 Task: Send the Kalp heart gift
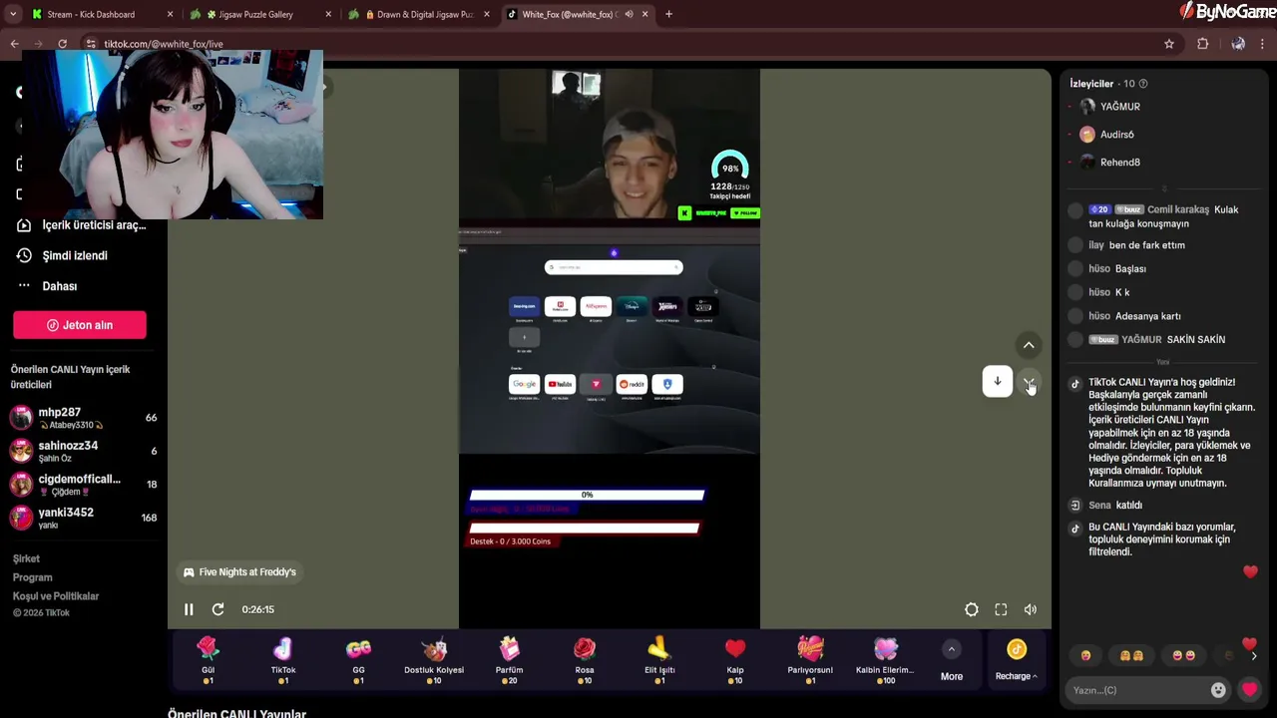pyautogui.click(x=735, y=659)
